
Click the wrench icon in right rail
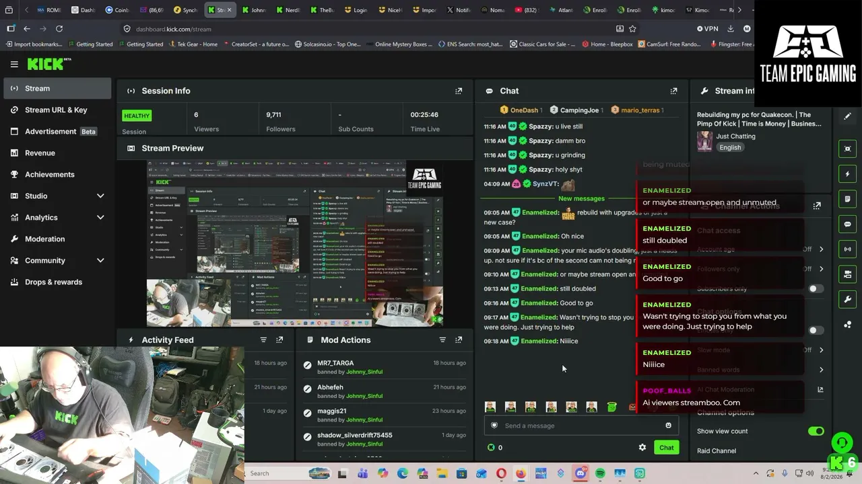pos(848,299)
